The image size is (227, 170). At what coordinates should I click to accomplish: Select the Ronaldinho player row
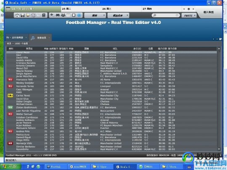click(x=111, y=149)
